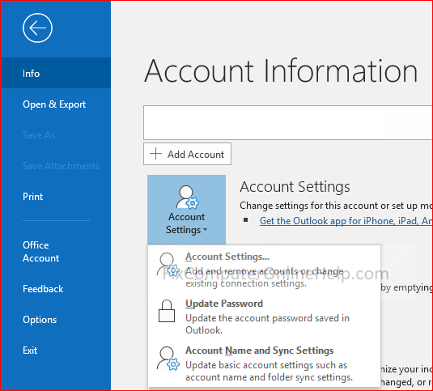Click the Add Account button

point(187,154)
